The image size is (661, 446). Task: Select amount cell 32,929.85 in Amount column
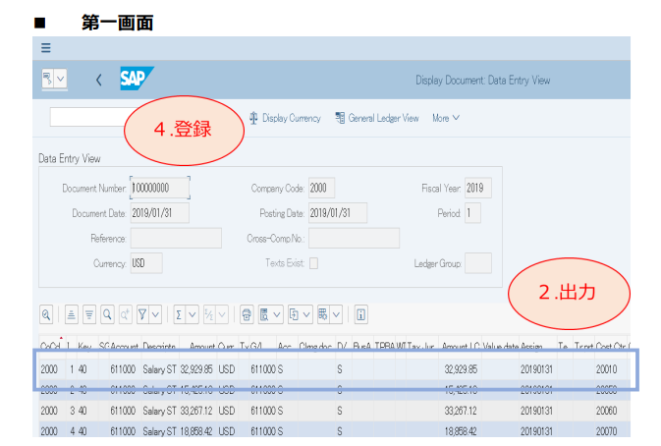click(196, 369)
